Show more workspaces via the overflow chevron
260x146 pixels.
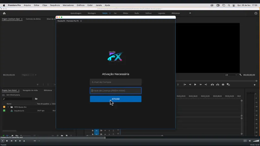pos(190,13)
